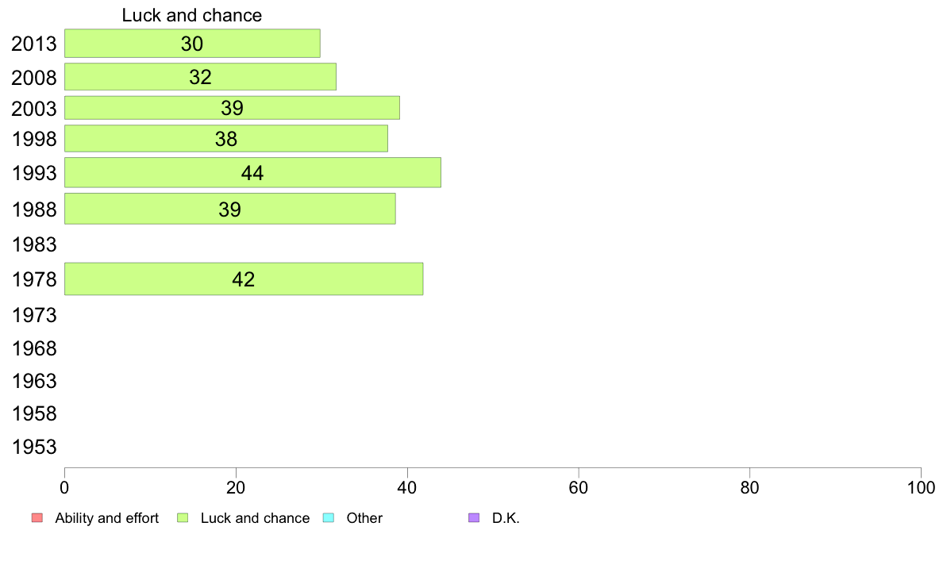The image size is (943, 584).
Task: Click the 1983 year axis label
Action: [x=34, y=244]
